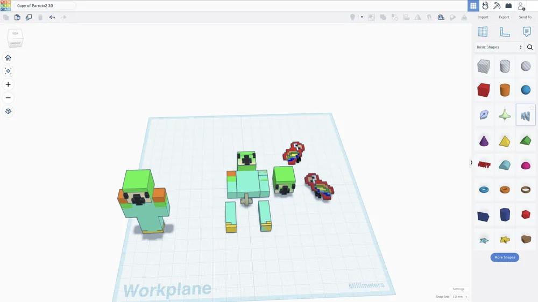Viewport: 538px width, 302px height.
Task: Click the Fit all in view icon
Action: (8, 71)
